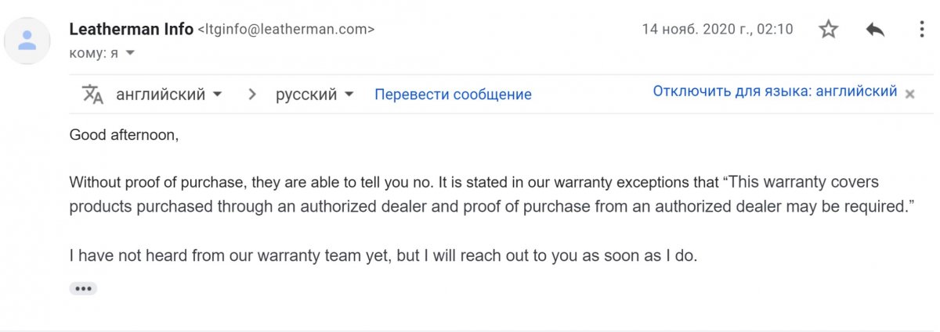Click the "Good afternoon," greeting line

(125, 134)
